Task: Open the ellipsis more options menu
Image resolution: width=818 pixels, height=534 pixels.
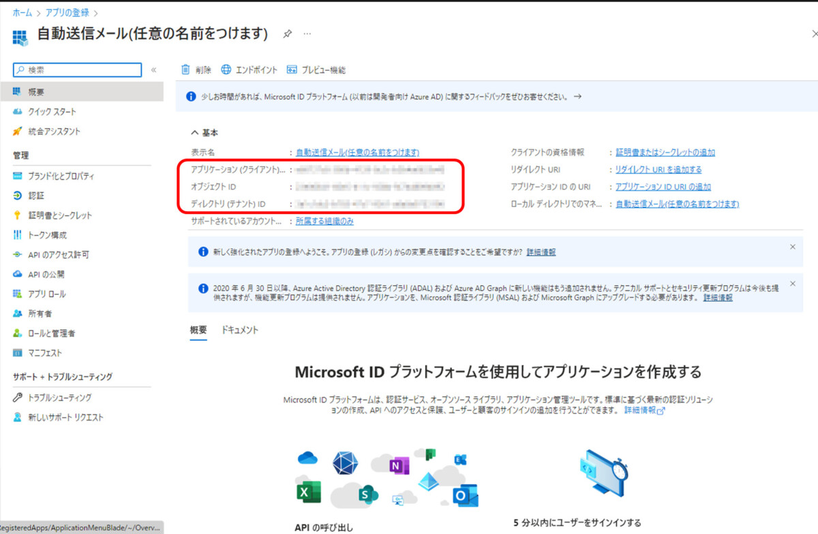Action: tap(307, 33)
